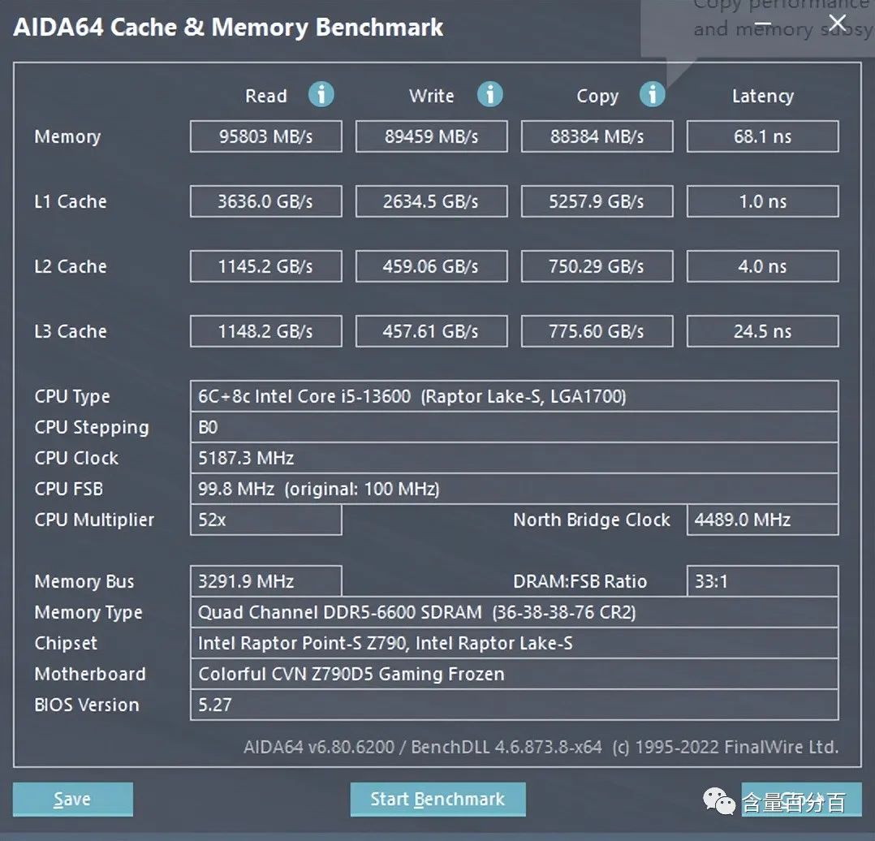Click the Read column header label
Screen dimensions: 875x841
(266, 96)
